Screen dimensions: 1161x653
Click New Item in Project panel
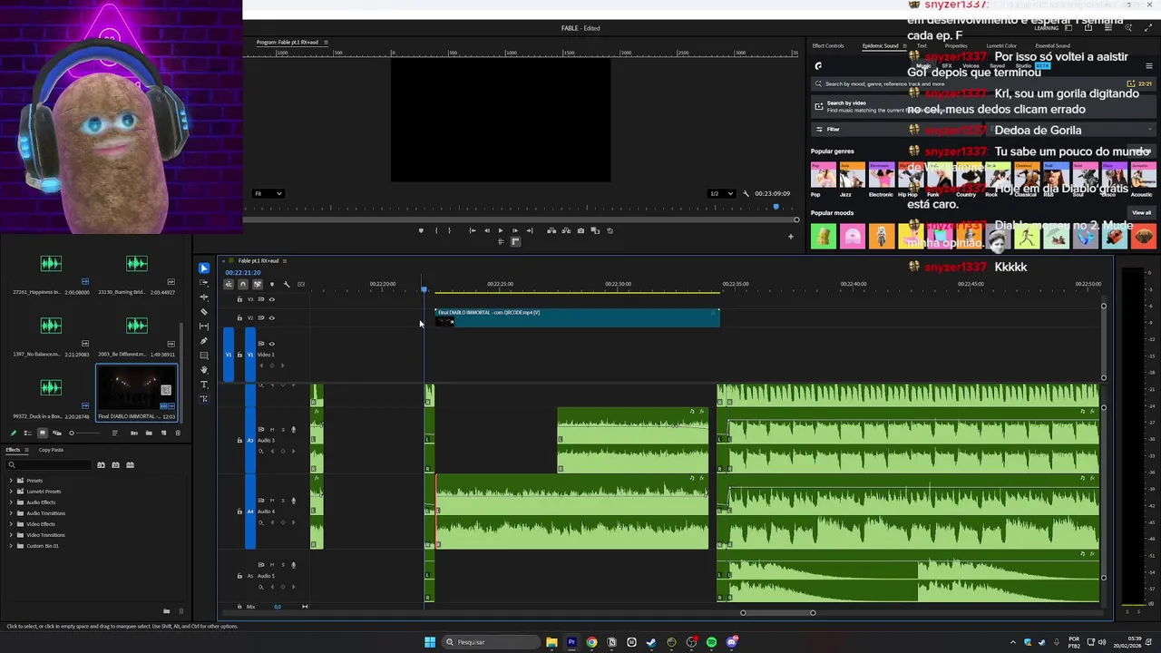coord(163,433)
